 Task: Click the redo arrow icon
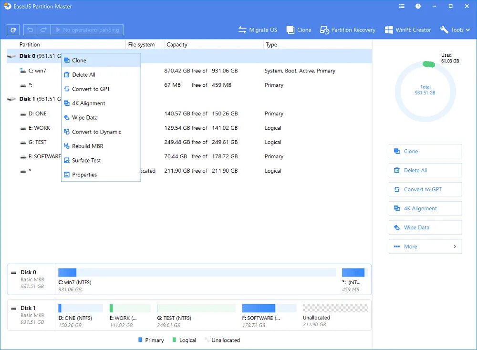point(43,30)
